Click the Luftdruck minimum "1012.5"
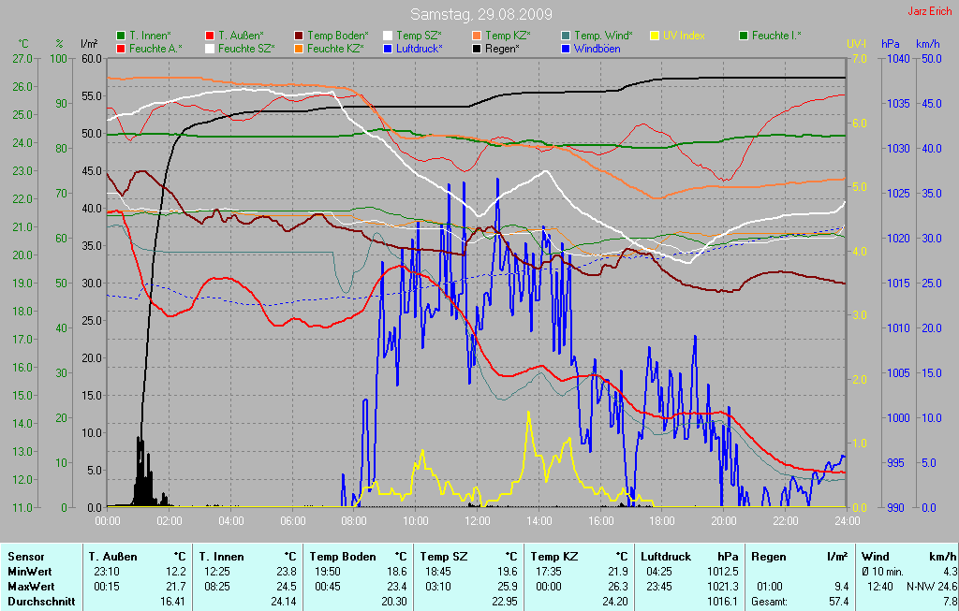The width and height of the screenshot is (959, 611). pos(723,572)
